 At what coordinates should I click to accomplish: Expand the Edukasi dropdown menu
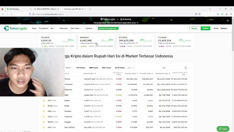click(x=90, y=28)
